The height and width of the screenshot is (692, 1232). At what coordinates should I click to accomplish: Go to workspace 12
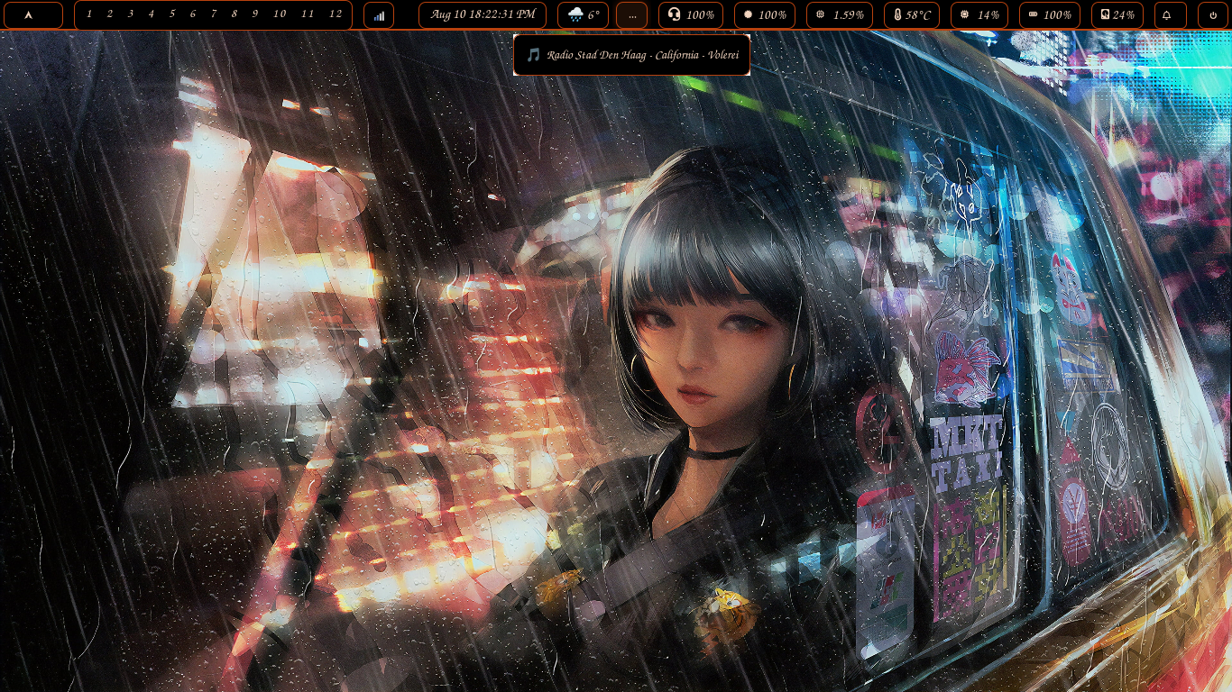tap(336, 14)
